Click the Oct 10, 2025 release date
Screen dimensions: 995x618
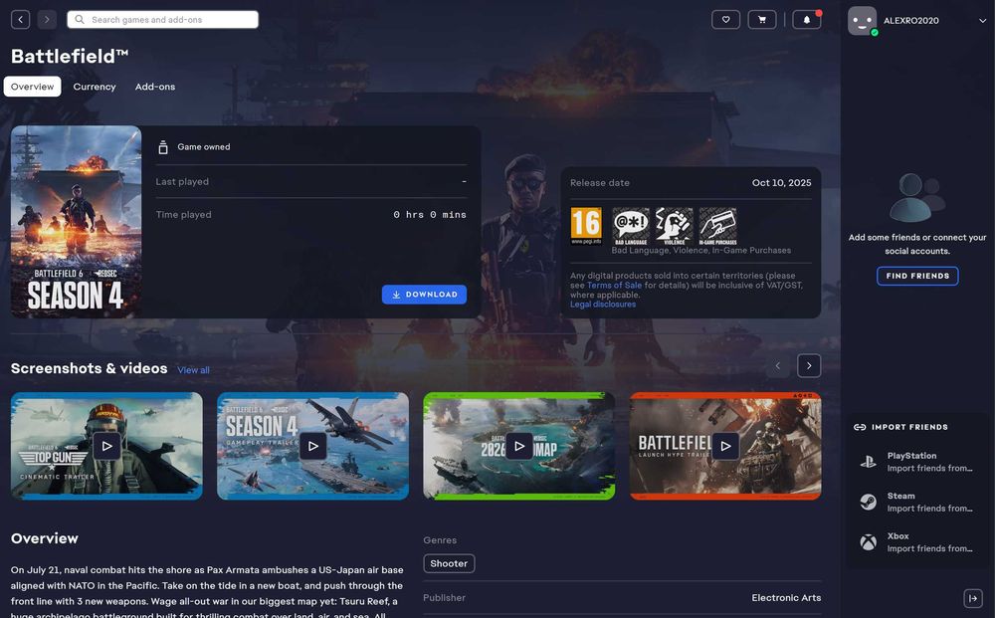[x=781, y=183]
